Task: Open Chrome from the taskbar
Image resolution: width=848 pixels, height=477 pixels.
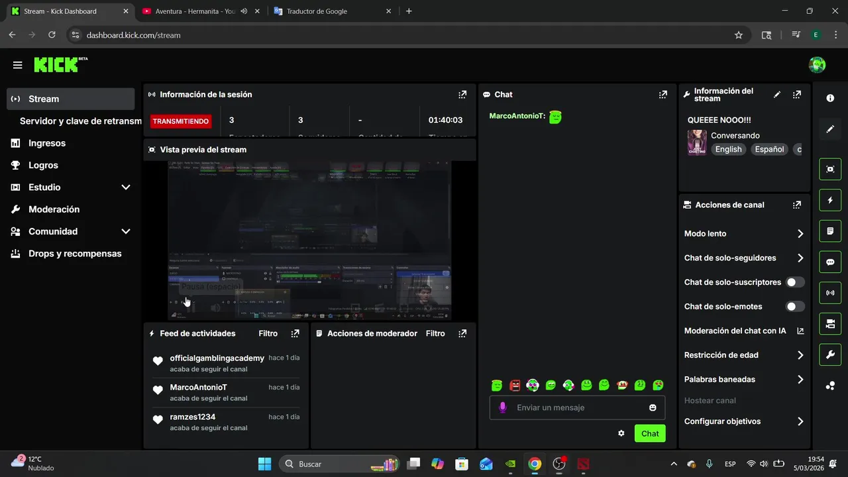Action: coord(535,464)
